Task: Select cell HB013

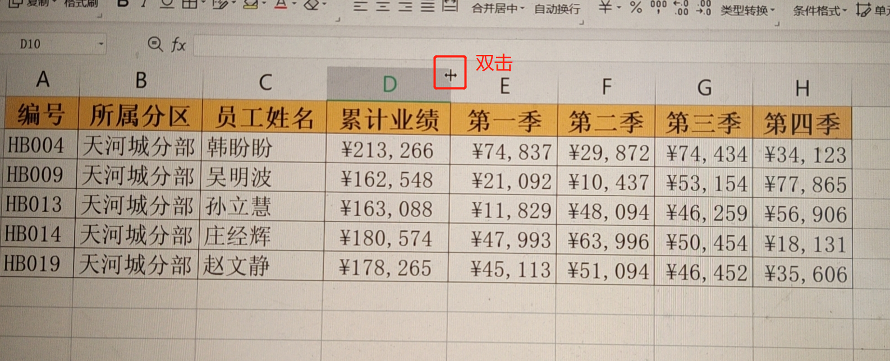Action: [x=38, y=205]
